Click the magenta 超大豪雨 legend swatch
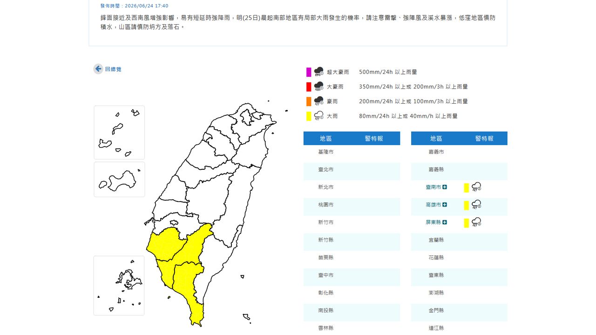The image size is (596, 335). (x=309, y=72)
